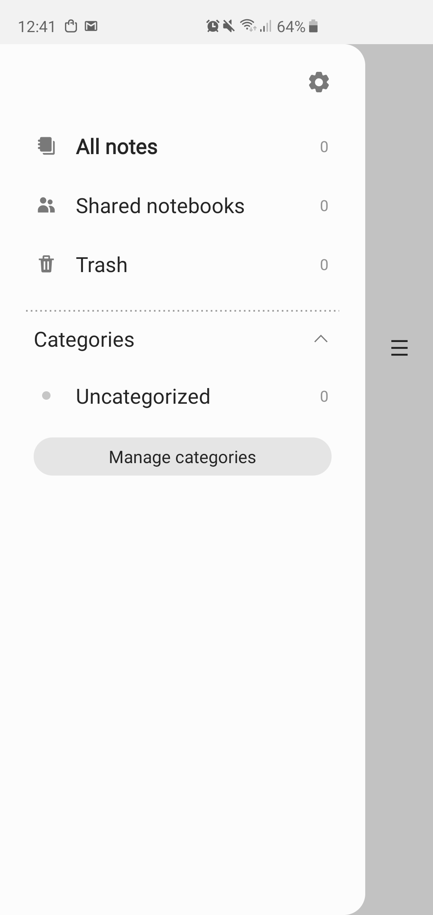
Task: Tap the muted sound status icon
Action: coord(229,26)
